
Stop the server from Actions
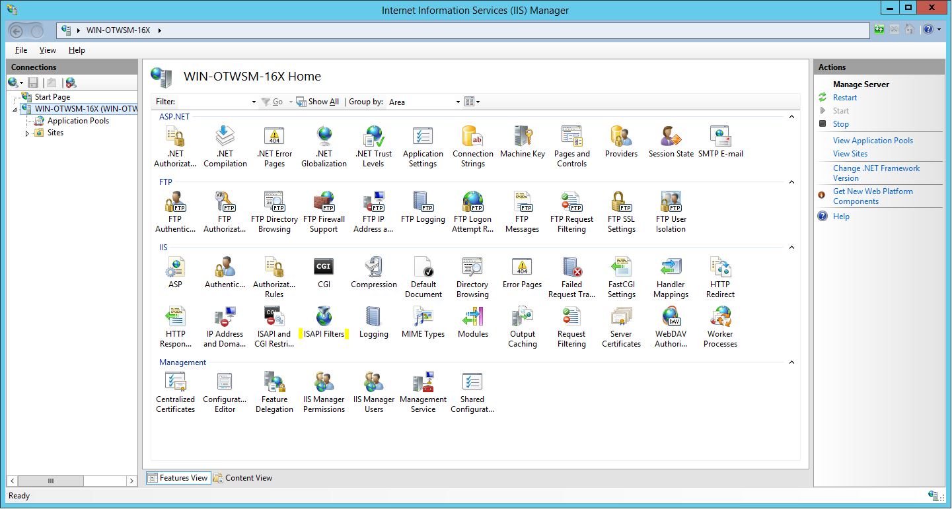pos(841,124)
